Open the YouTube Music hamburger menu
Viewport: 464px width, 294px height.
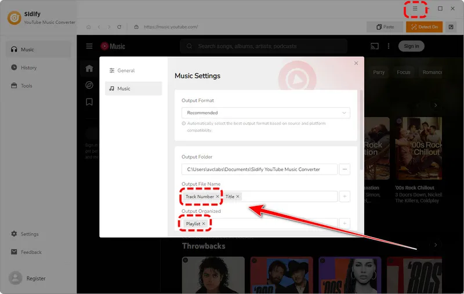coord(89,46)
